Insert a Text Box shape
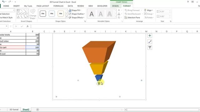200x112 pixels. pos(18,10)
